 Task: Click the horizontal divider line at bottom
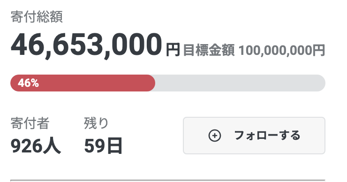point(168,181)
